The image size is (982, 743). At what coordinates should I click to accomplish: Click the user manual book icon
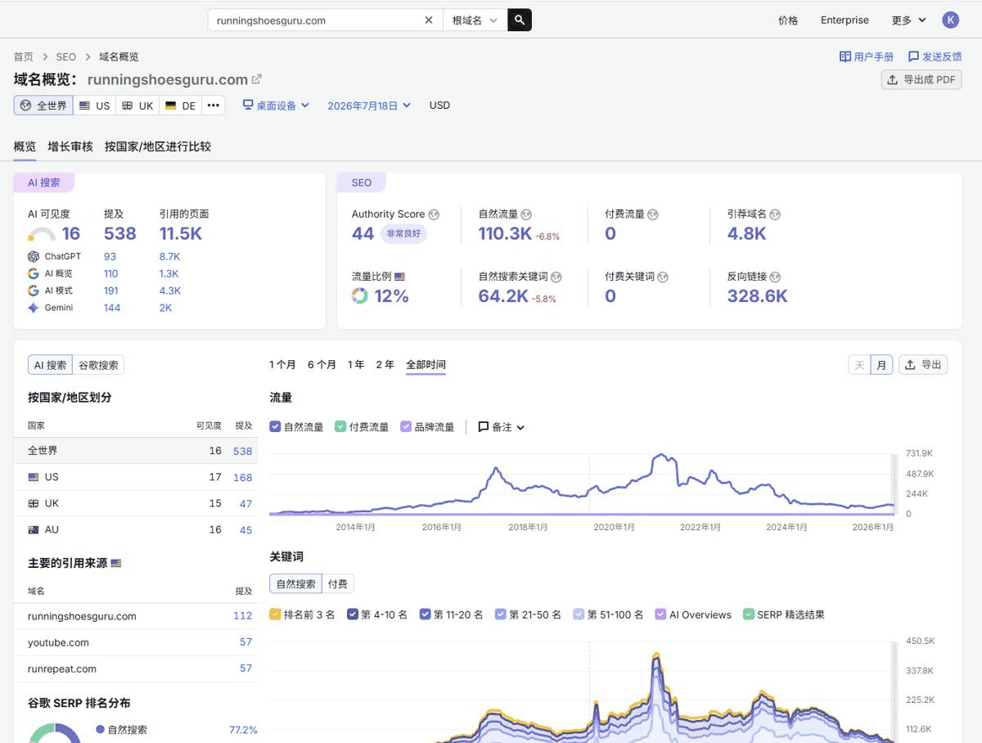845,56
